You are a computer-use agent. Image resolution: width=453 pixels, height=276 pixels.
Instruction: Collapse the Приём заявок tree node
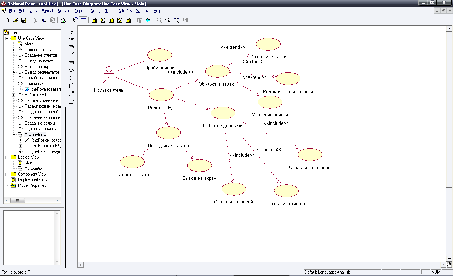(14, 84)
